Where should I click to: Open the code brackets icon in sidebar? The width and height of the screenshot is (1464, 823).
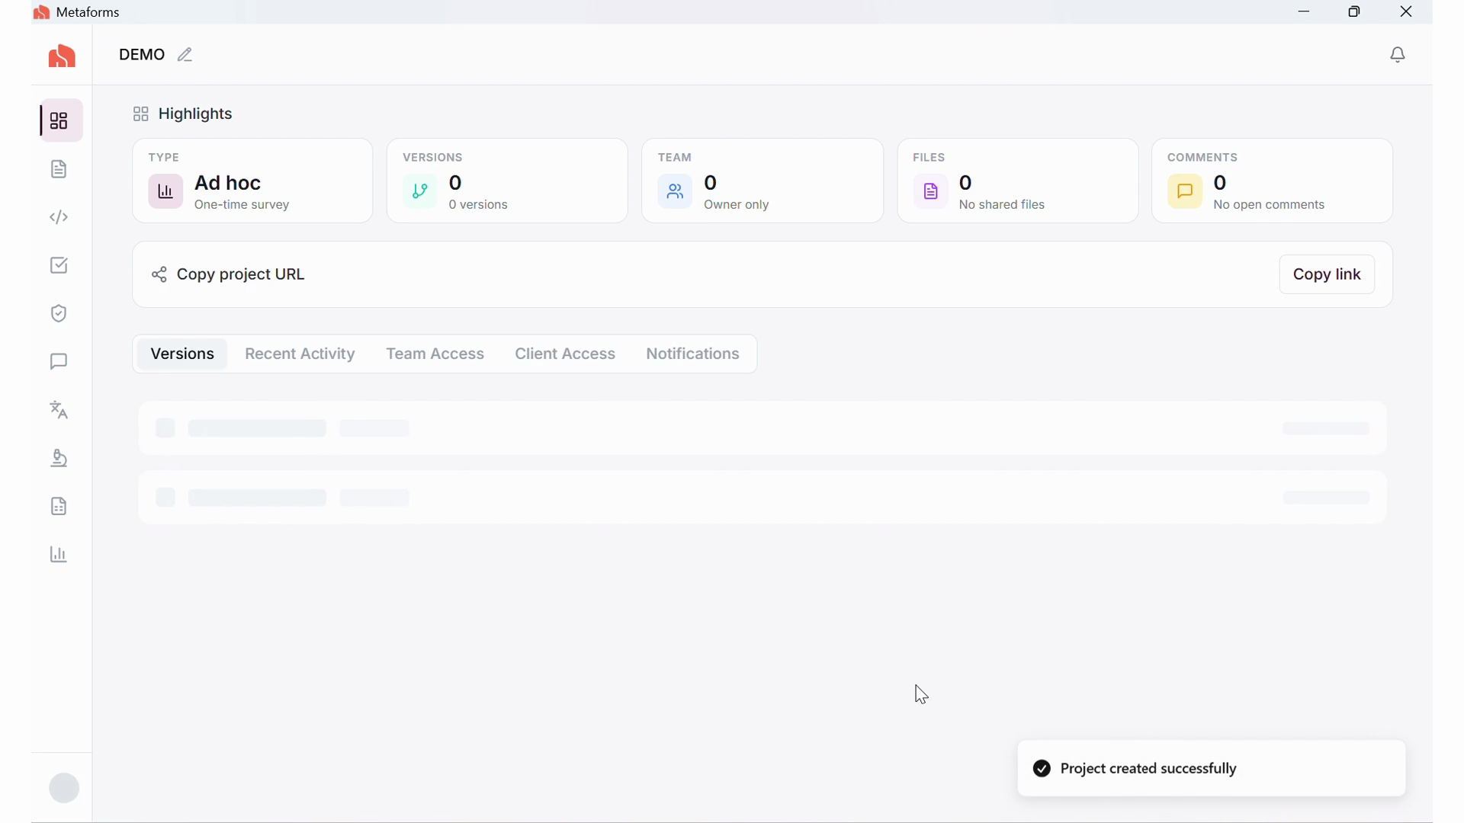(59, 217)
